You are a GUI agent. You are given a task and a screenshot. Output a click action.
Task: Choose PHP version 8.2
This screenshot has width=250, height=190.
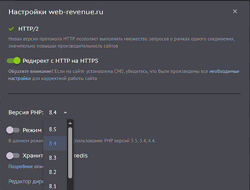tap(55, 172)
